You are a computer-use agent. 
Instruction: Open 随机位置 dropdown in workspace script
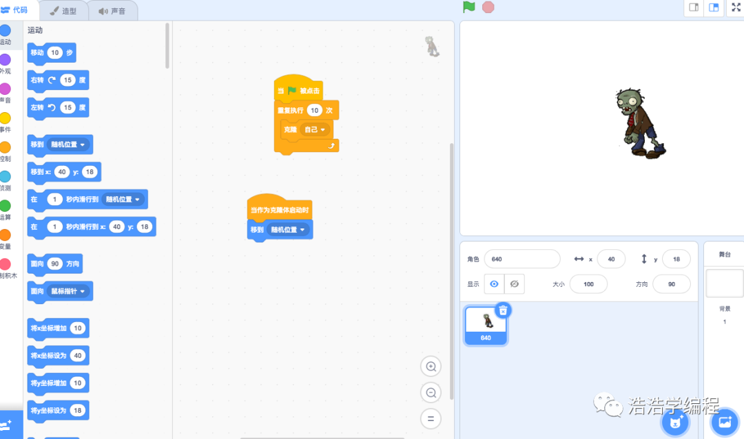[x=287, y=229]
